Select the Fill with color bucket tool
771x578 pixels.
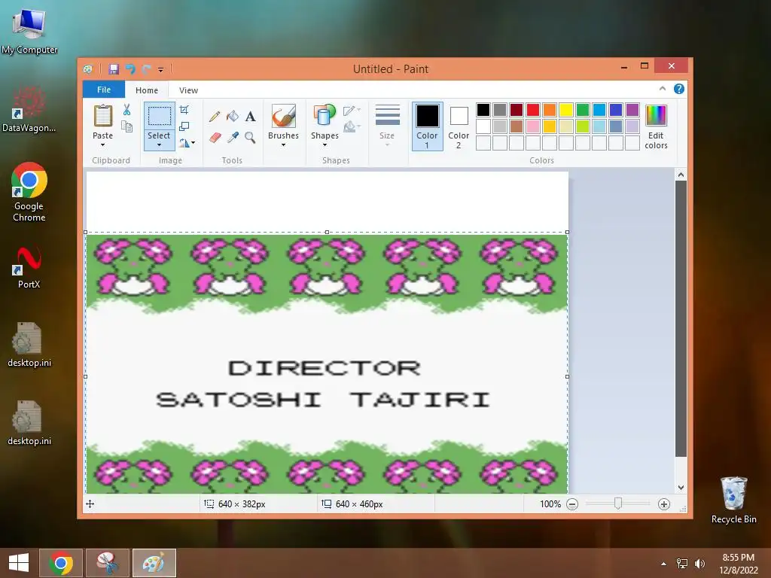click(233, 116)
